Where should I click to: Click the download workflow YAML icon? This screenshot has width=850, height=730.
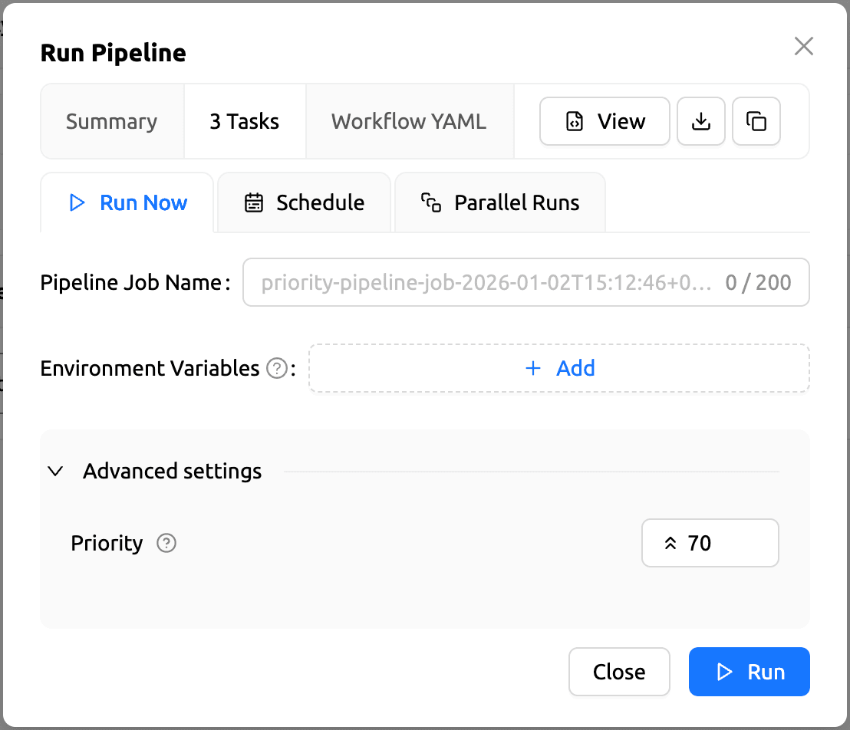tap(700, 121)
